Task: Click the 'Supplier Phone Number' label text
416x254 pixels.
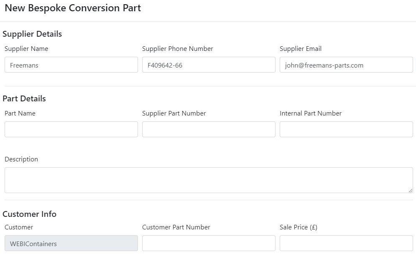Action: tap(178, 49)
